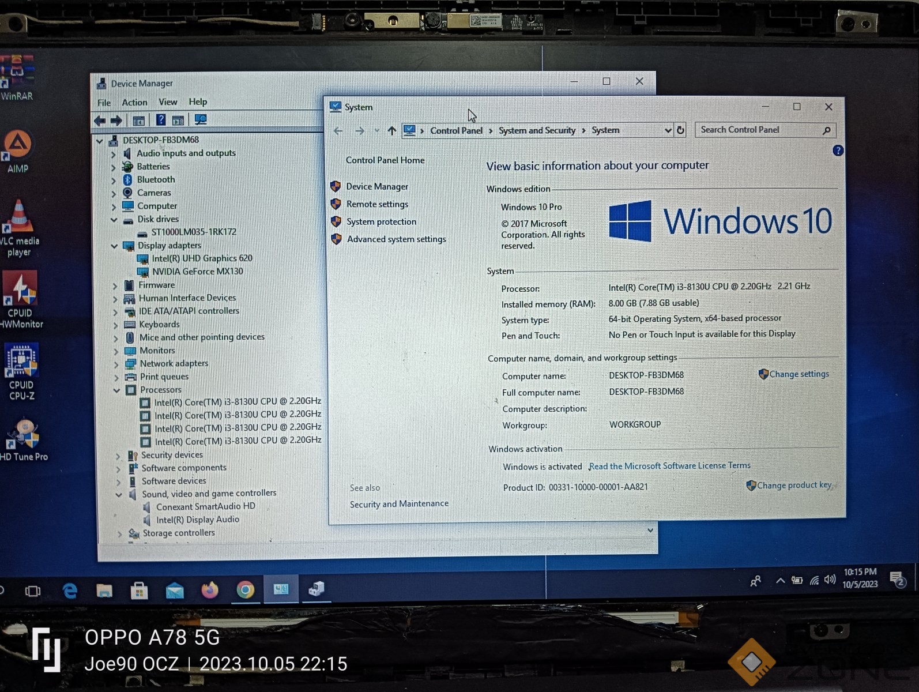
Task: Click the search magnifier in Control Panel
Action: coord(826,130)
